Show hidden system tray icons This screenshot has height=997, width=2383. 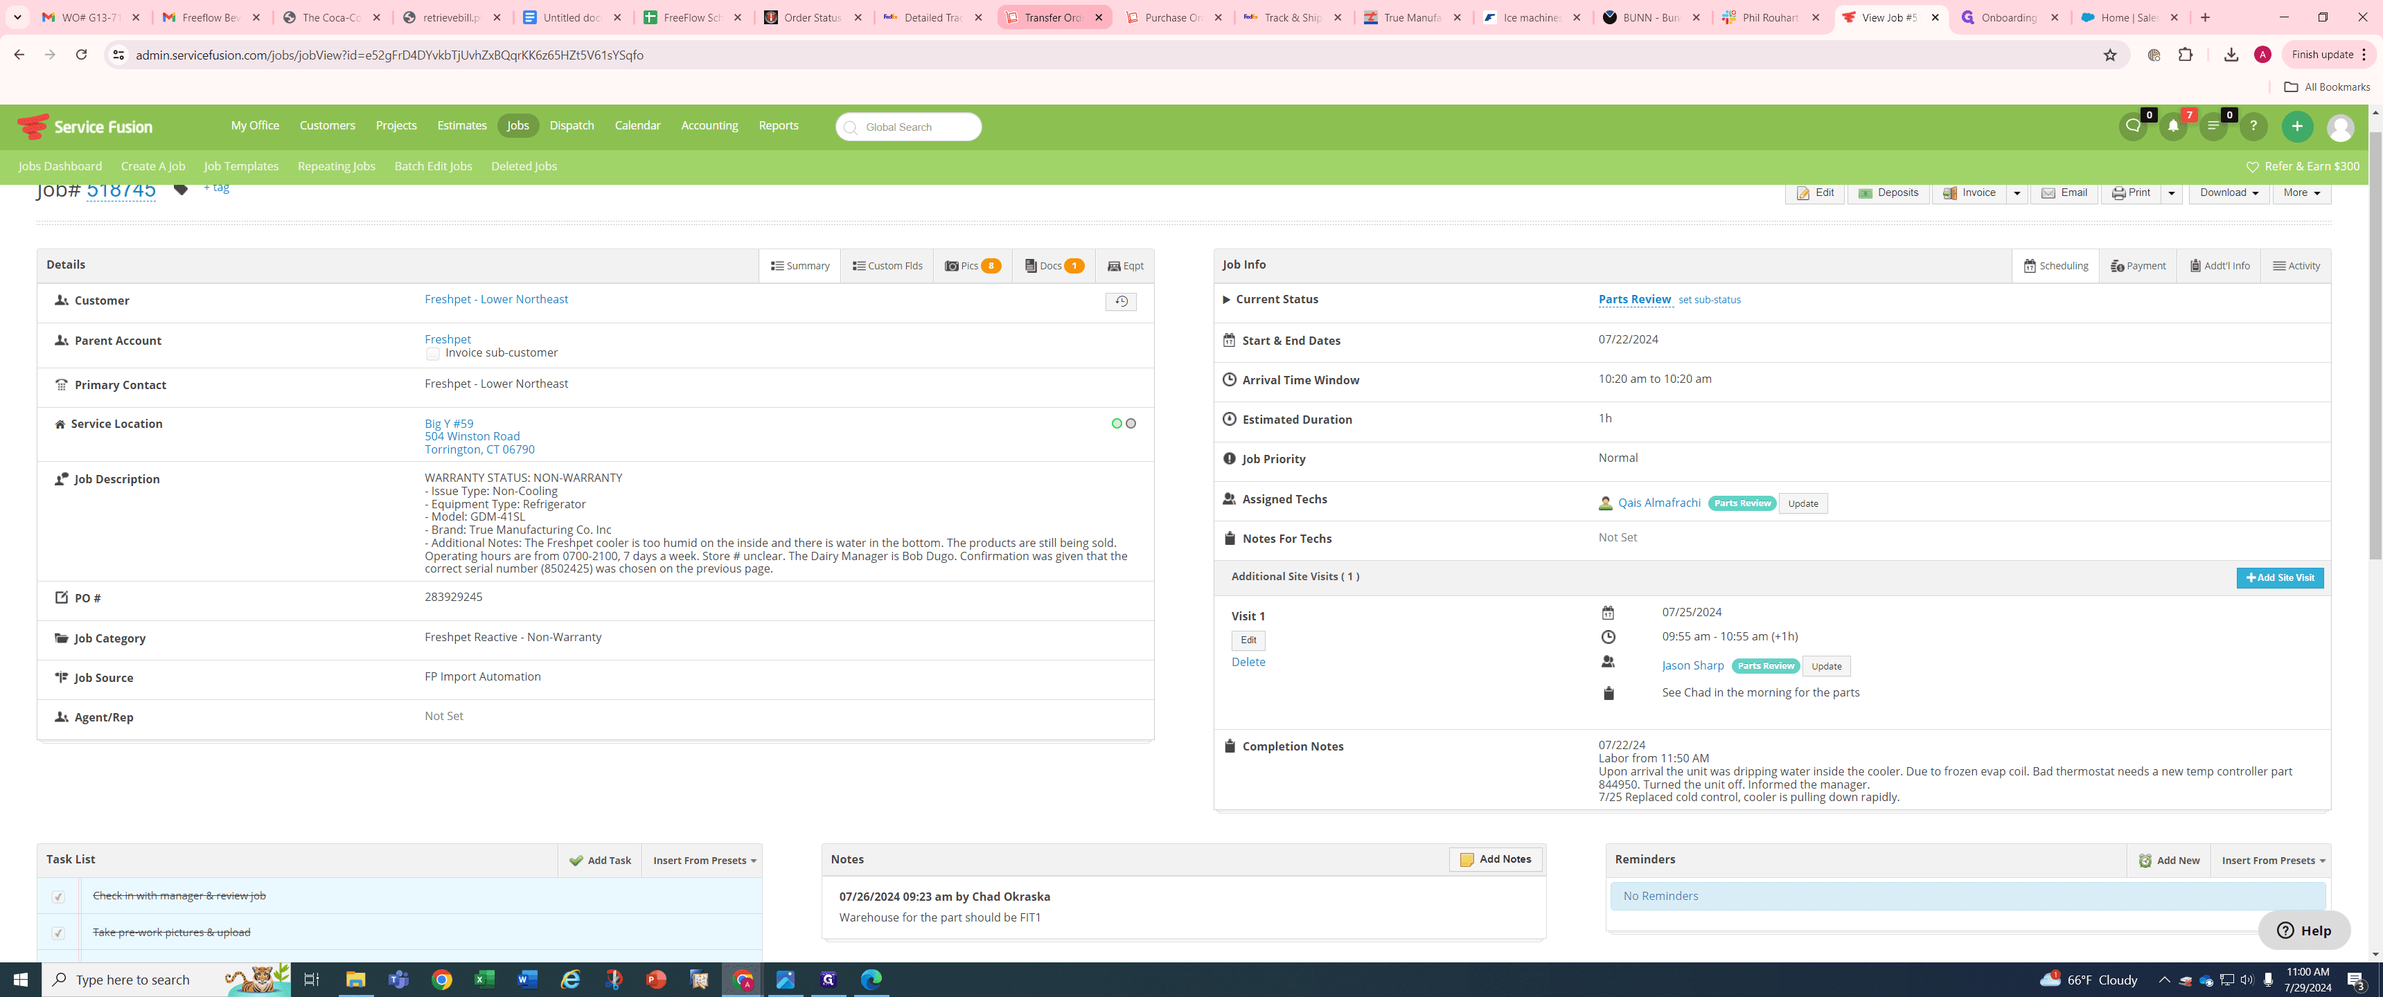[2164, 980]
